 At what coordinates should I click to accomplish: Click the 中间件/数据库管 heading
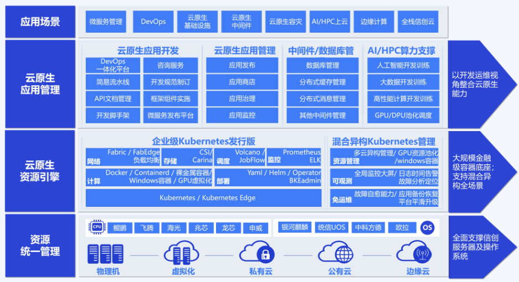point(321,50)
